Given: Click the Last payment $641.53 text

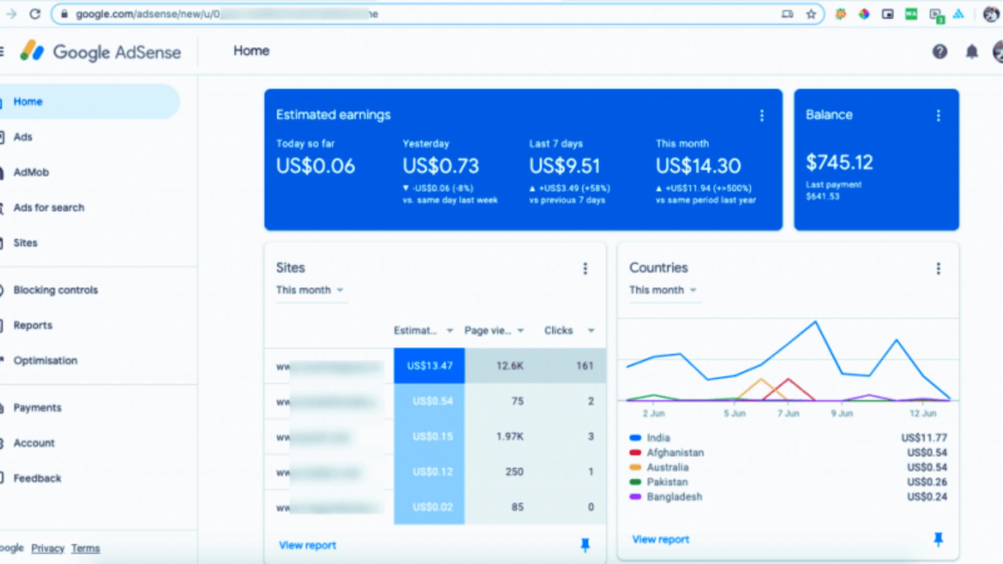Looking at the screenshot, I should point(833,191).
